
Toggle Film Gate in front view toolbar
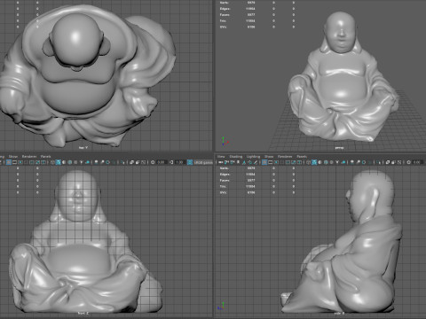pyautogui.click(x=14, y=162)
